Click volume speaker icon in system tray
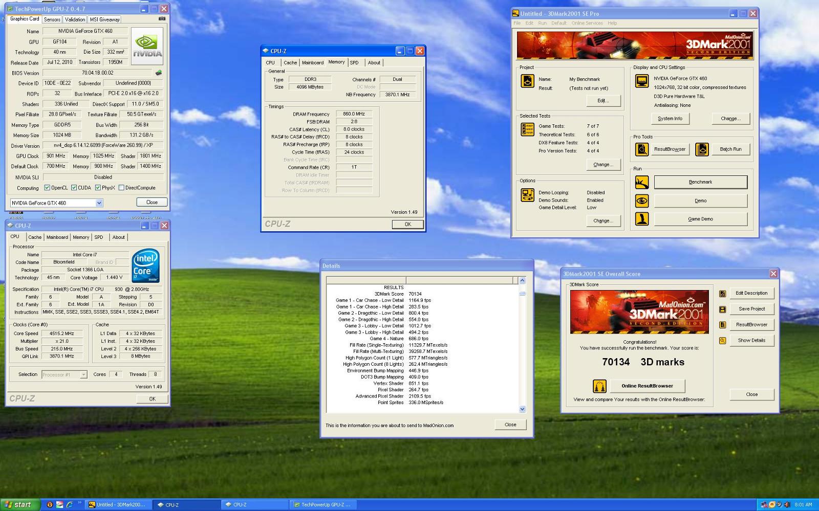This screenshot has height=511, width=819. click(x=787, y=504)
